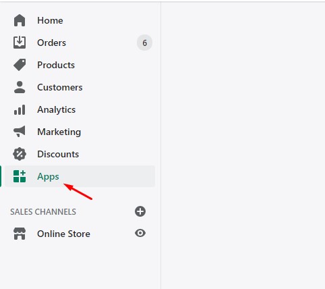The image size is (325, 289).
Task: Click the Customers person icon
Action: [x=20, y=87]
